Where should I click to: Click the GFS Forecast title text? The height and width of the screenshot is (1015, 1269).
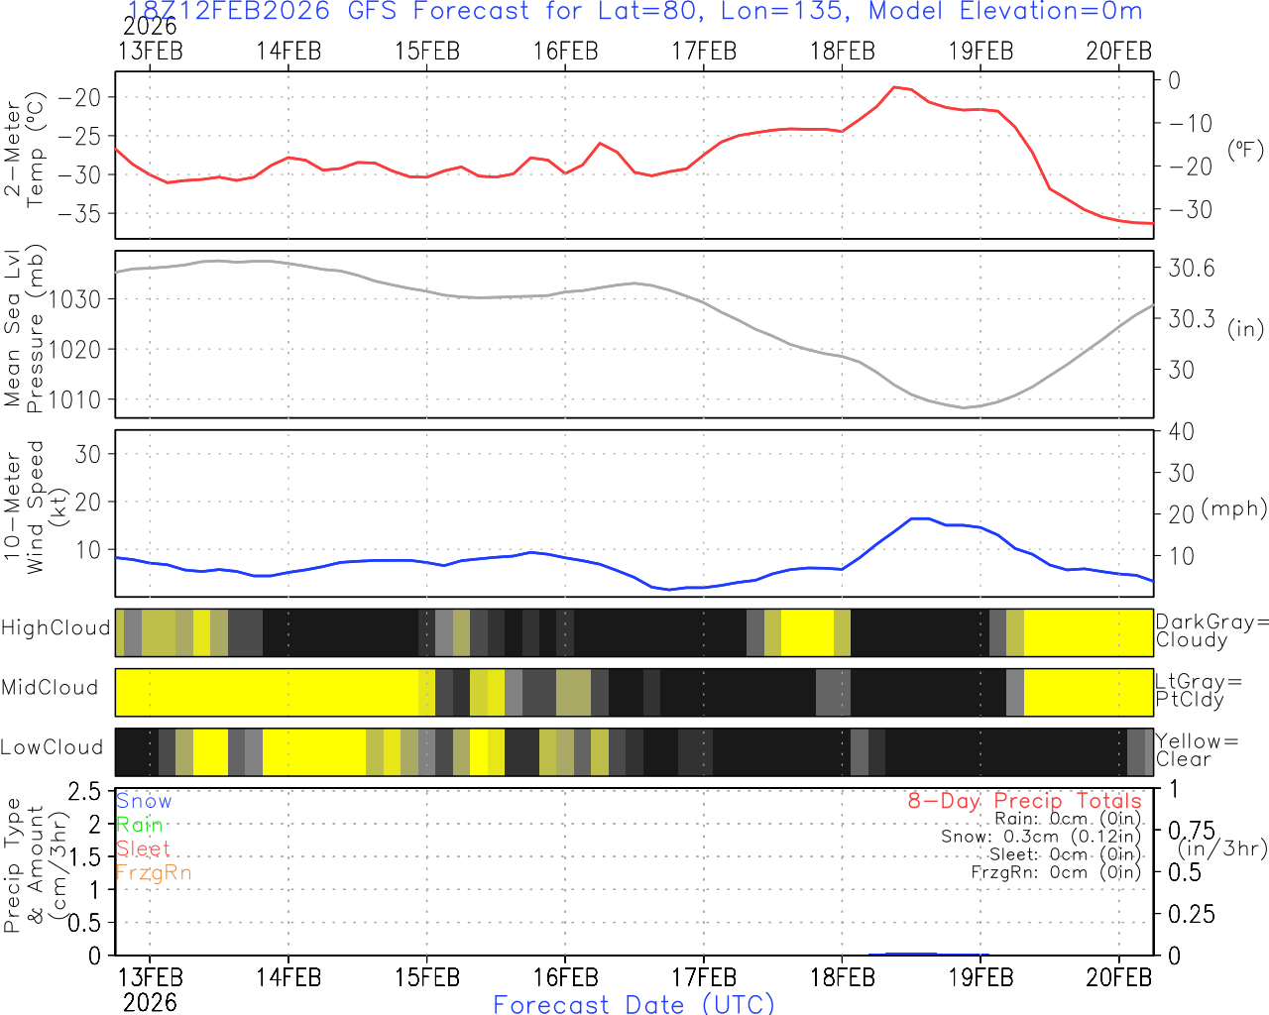coord(634,12)
